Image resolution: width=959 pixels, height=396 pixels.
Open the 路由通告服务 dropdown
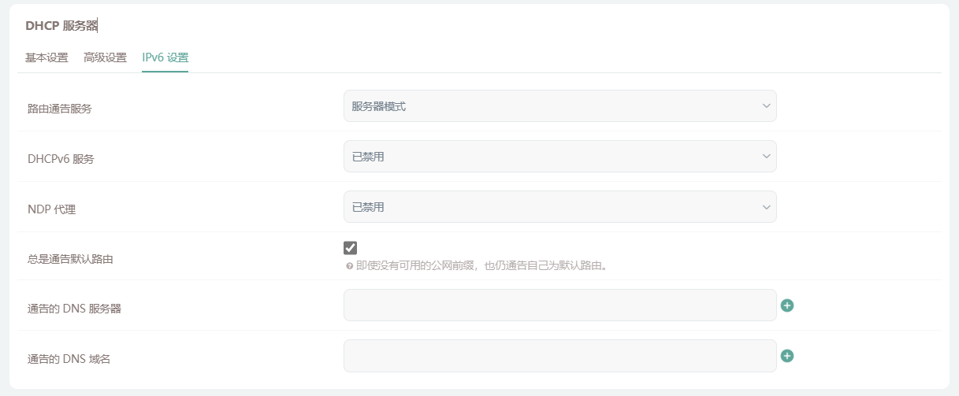point(559,106)
